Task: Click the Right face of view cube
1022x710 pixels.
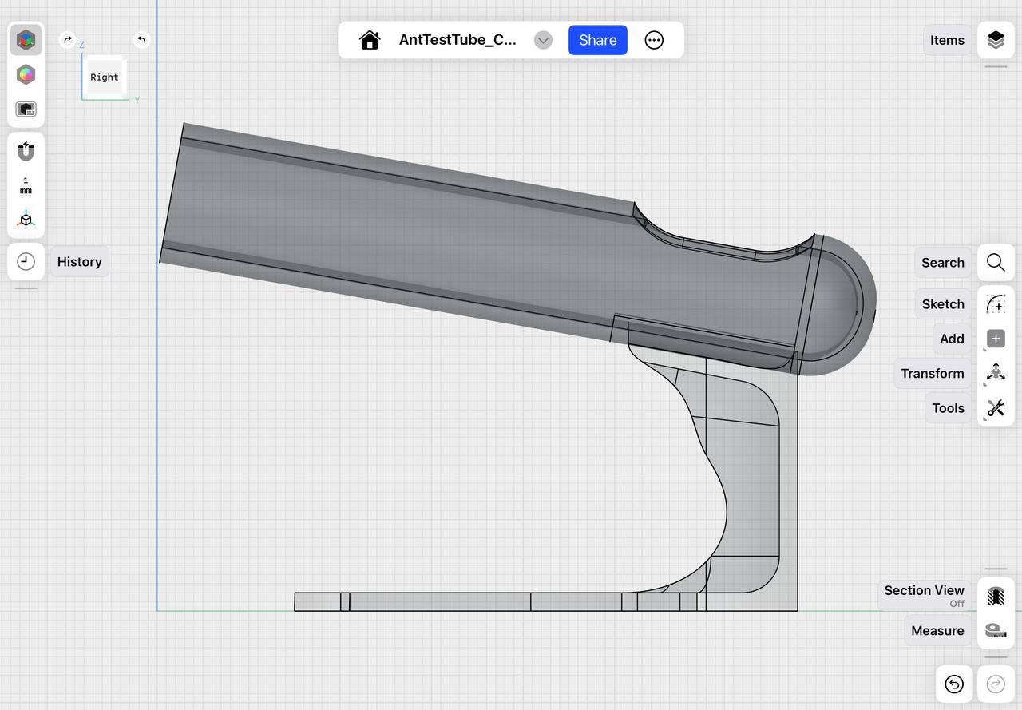Action: click(105, 77)
